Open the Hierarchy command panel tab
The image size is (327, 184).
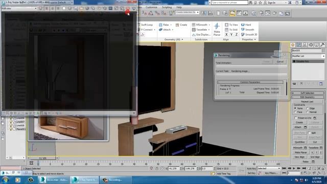[x=305, y=45]
